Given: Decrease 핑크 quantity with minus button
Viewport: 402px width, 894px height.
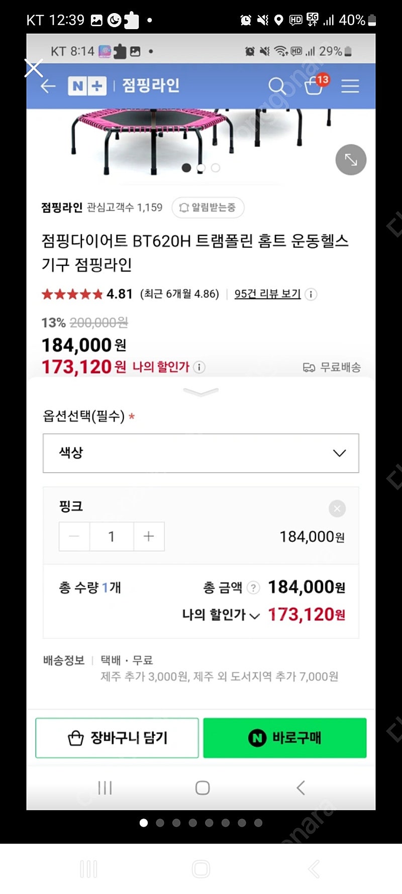Looking at the screenshot, I should point(74,537).
